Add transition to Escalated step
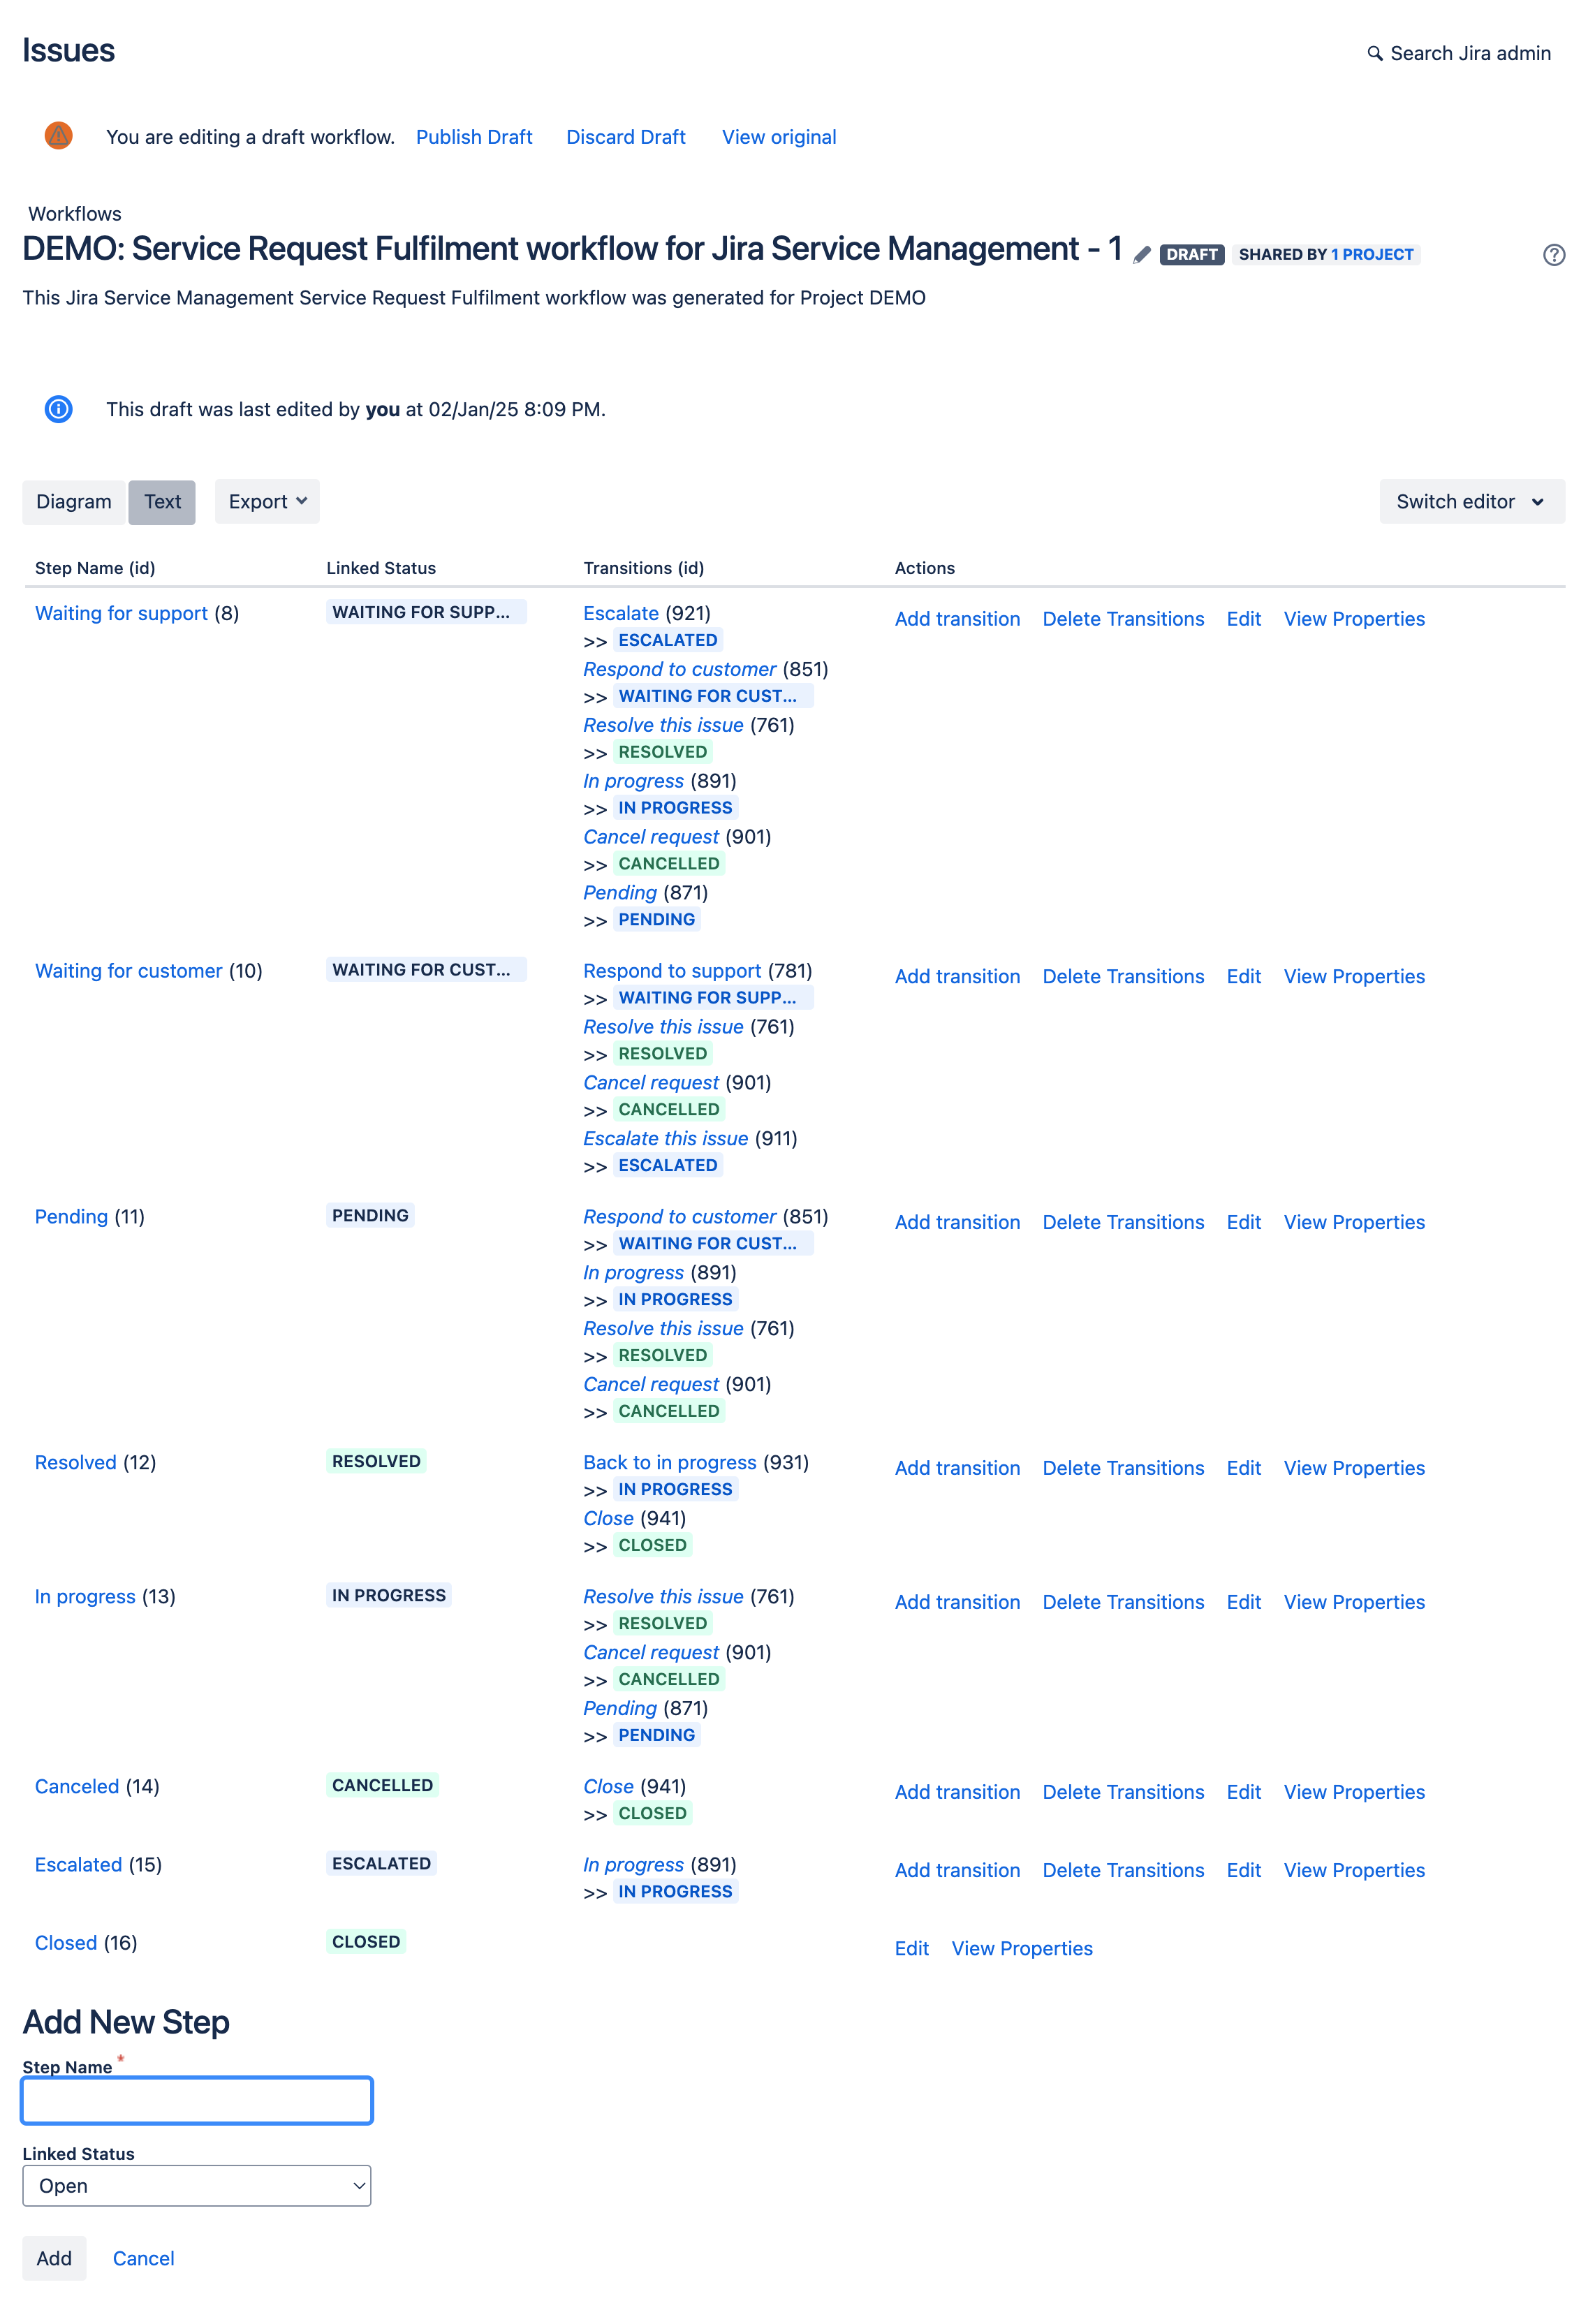This screenshot has height=2324, width=1595. tap(957, 1870)
